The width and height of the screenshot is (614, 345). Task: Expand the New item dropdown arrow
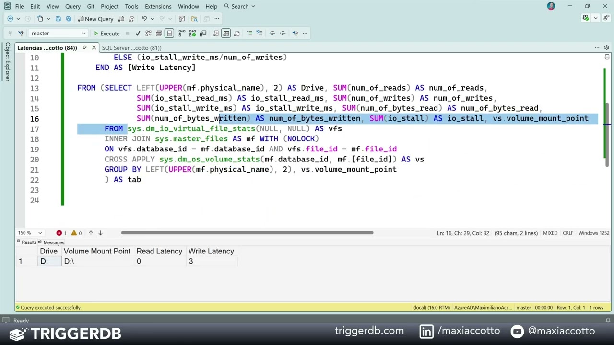(48, 19)
